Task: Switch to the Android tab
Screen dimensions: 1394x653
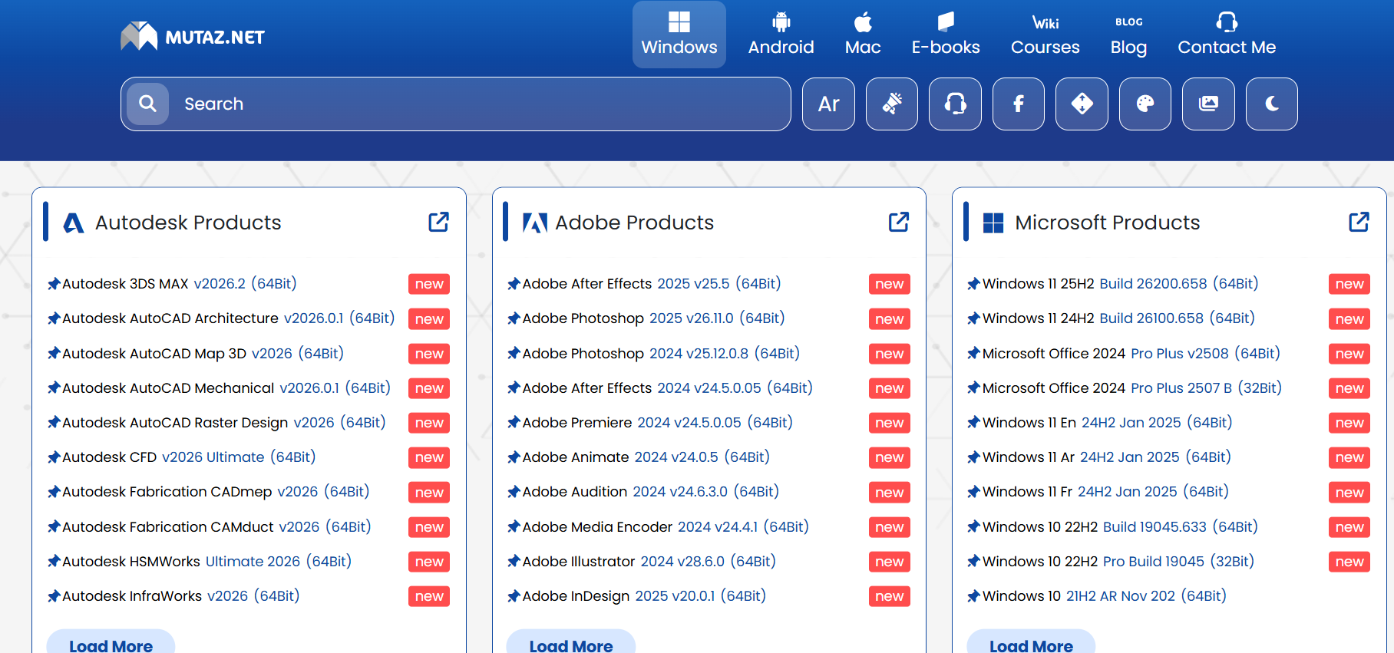Action: (x=781, y=35)
